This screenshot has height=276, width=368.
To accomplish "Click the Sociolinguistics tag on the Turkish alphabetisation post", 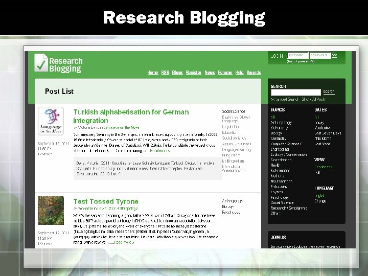I will point(234,138).
